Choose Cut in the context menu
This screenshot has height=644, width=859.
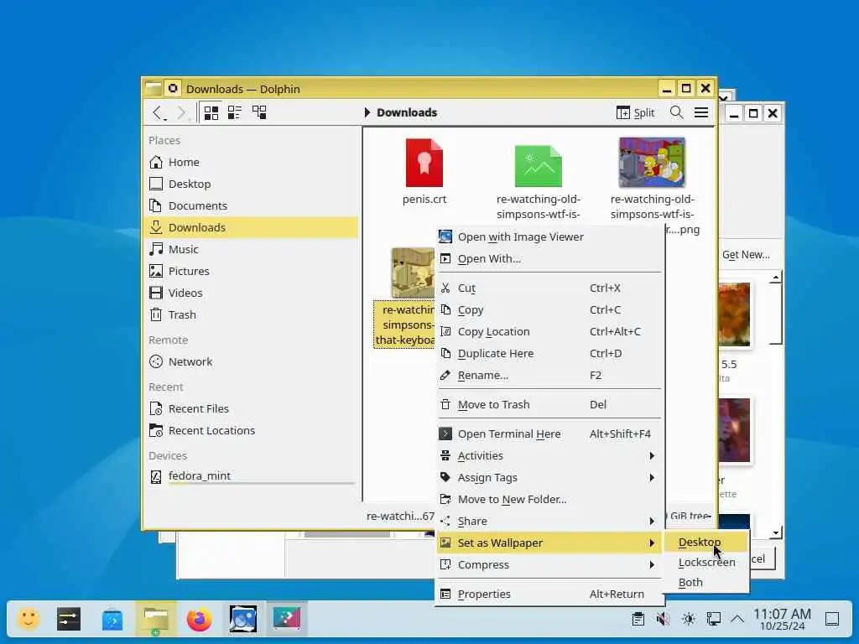(549, 288)
